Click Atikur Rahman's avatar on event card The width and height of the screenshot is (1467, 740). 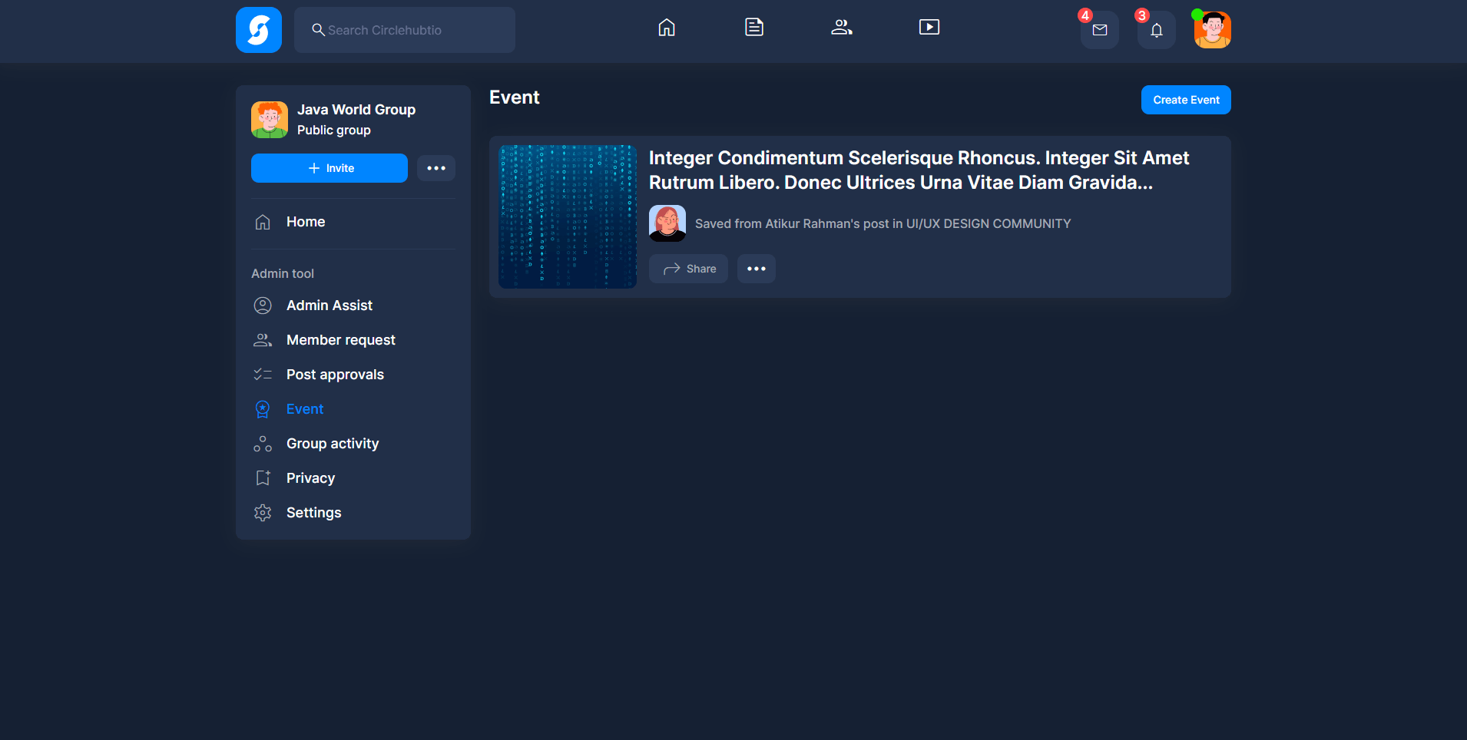(667, 223)
